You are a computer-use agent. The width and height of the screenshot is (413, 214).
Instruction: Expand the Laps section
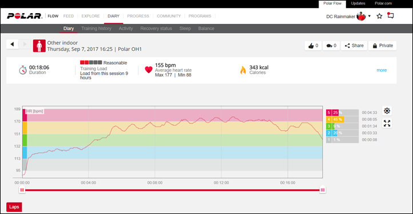pos(14,207)
